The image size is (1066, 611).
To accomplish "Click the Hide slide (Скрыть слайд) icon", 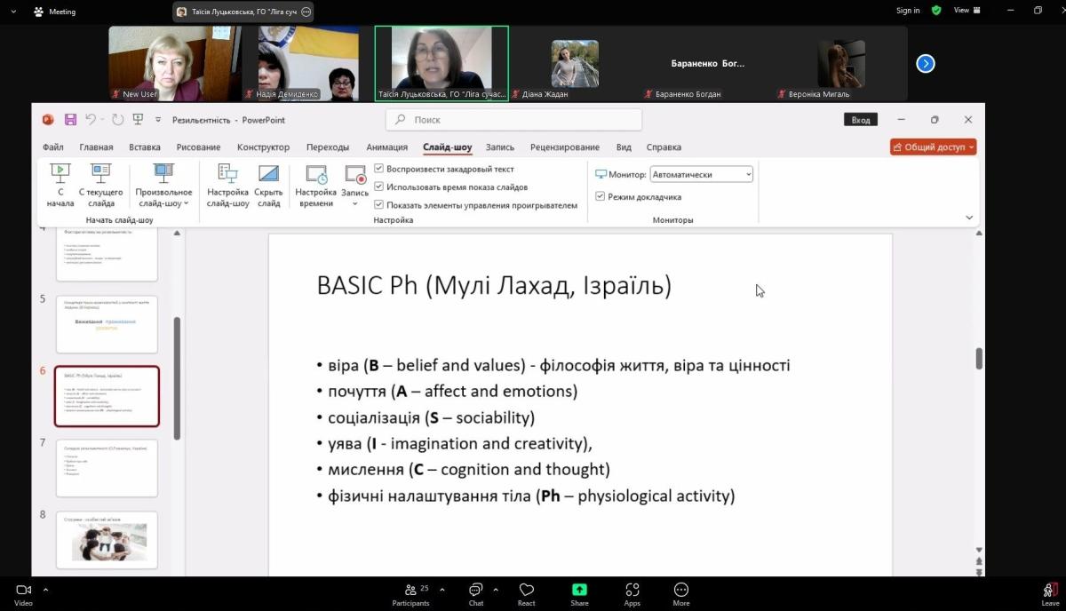I will coord(268,175).
